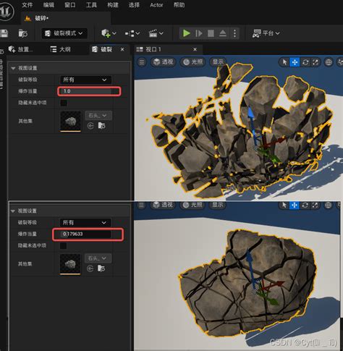
Task: Collapse the upper 视图设置 section
Action: pyautogui.click(x=13, y=68)
